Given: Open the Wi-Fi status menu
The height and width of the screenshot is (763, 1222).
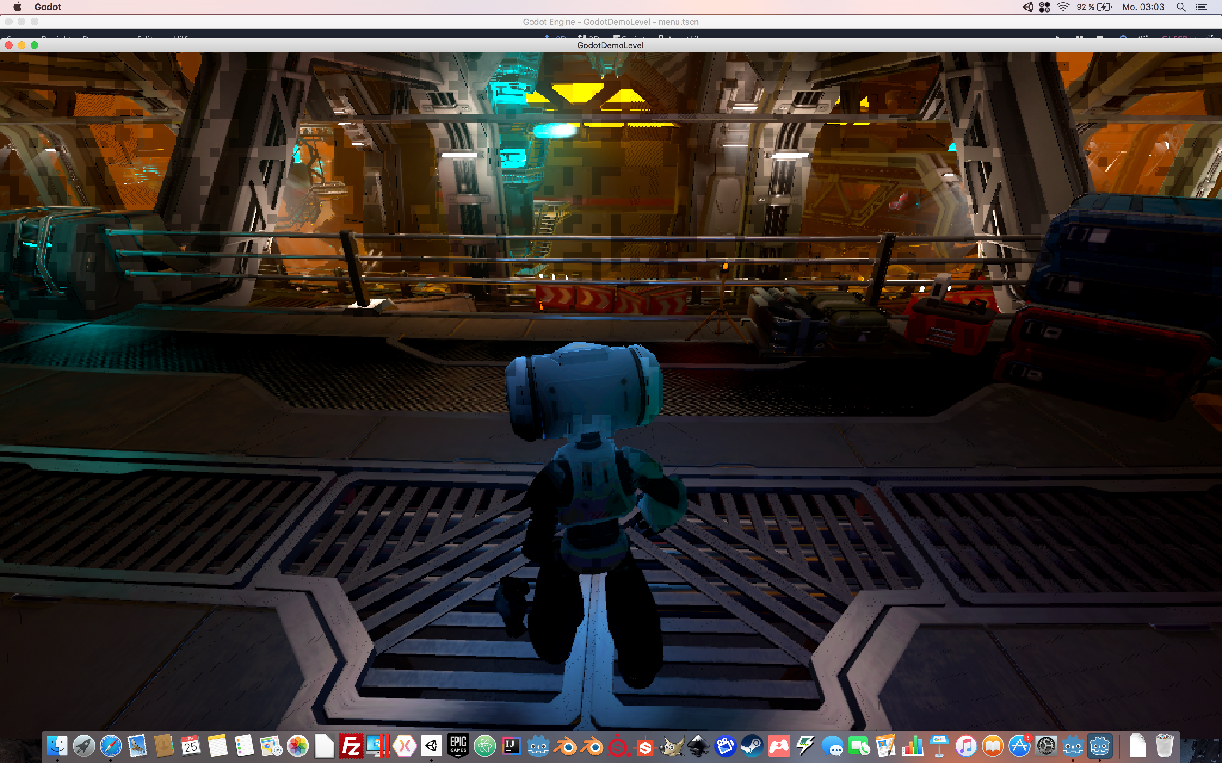Looking at the screenshot, I should click(1063, 7).
